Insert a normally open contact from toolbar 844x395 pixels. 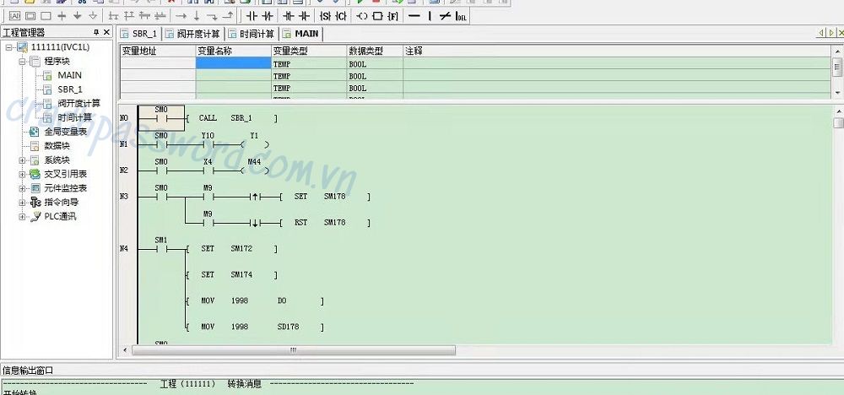tap(252, 16)
